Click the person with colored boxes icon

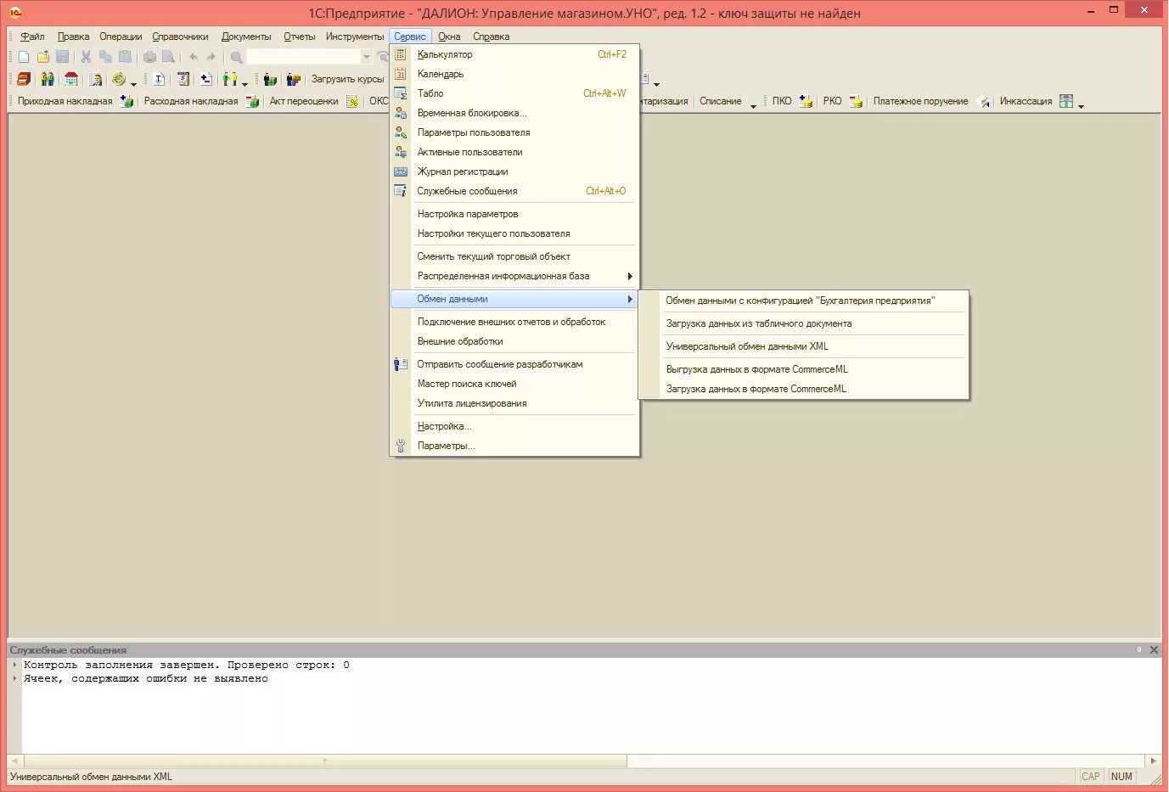pos(293,79)
